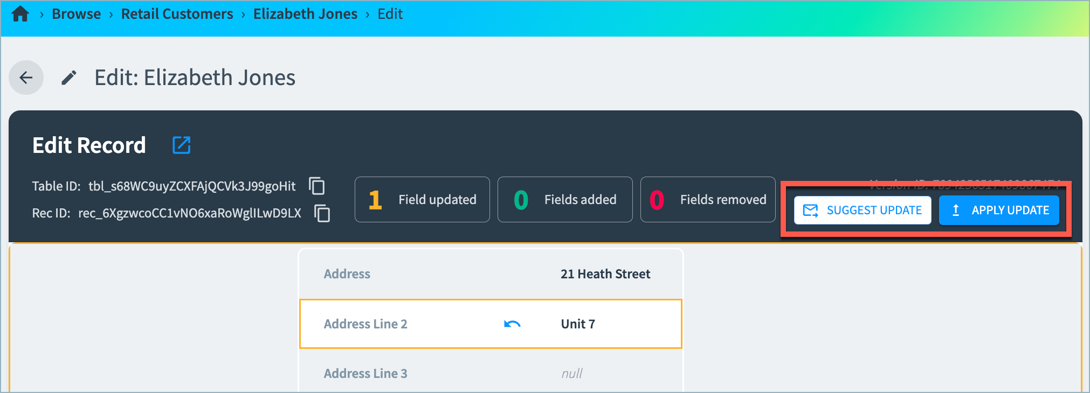
Task: Copy the Rec ID
Action: tap(322, 213)
